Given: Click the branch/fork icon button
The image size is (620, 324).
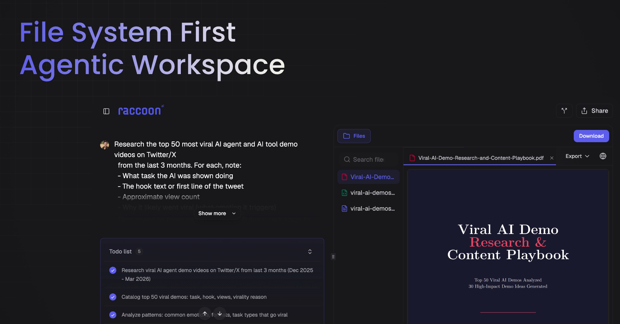Looking at the screenshot, I should 564,111.
